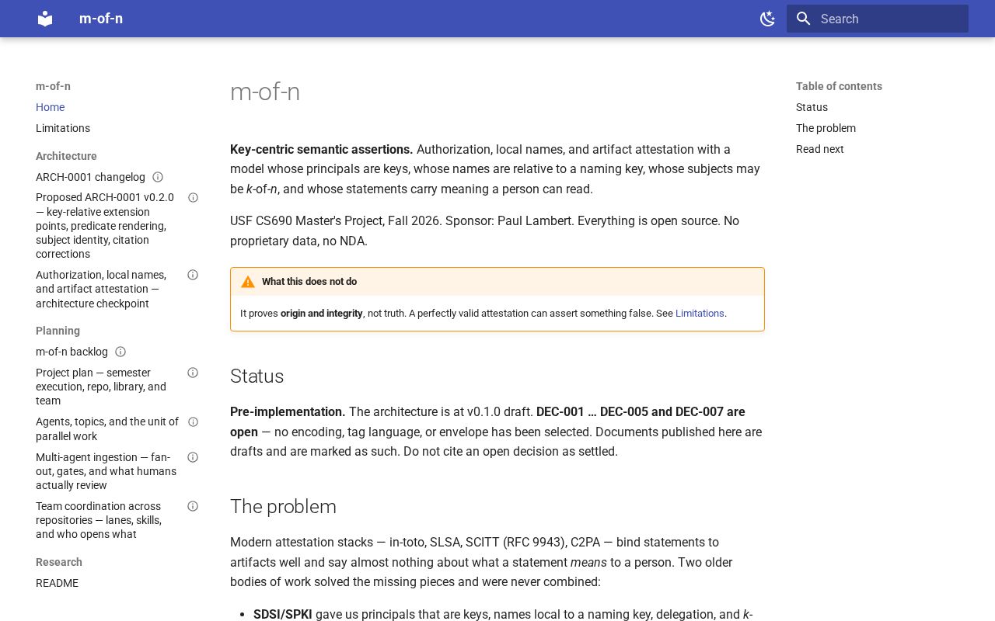Open ARCH-0001 changelog page
Image resolution: width=995 pixels, height=621 pixels.
tap(90, 177)
